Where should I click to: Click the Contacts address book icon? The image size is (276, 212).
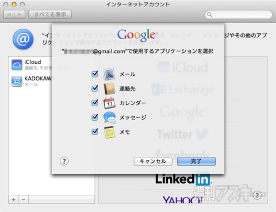[109, 88]
